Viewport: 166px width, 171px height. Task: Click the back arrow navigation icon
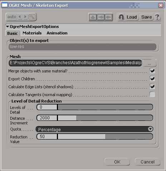(x=101, y=17)
